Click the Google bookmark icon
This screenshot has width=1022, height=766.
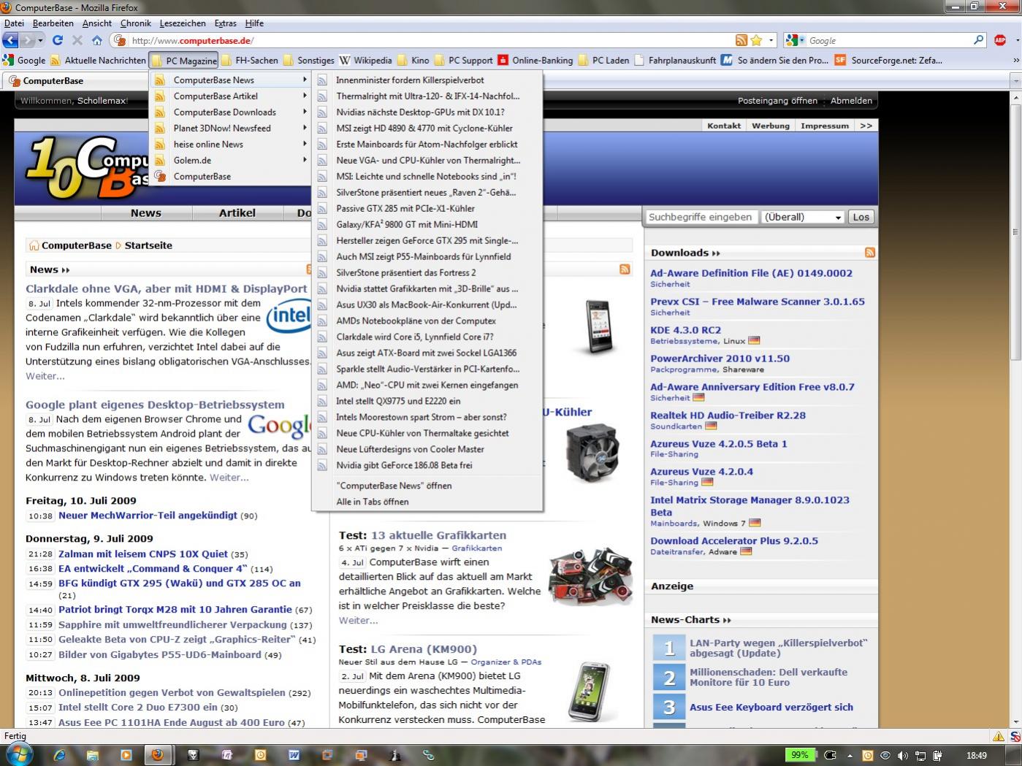coord(8,60)
